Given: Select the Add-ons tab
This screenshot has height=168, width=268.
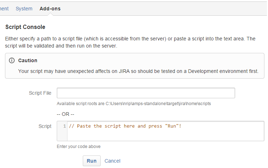Looking at the screenshot, I should point(50,9).
